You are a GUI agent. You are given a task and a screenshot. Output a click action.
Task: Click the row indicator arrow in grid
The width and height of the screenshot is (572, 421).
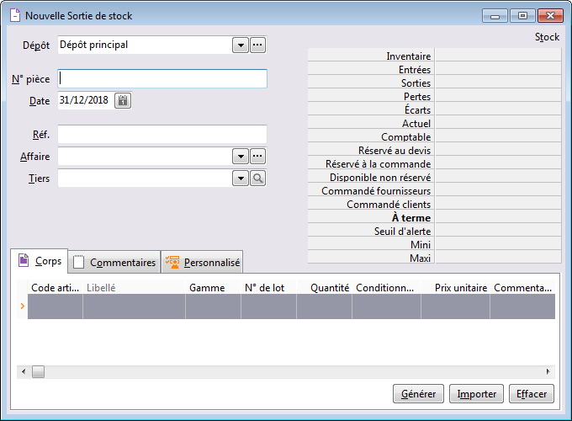point(22,306)
